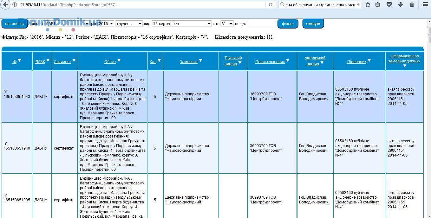Click the scrollbar up arrow
This screenshot has width=431, height=218.
[429, 22]
